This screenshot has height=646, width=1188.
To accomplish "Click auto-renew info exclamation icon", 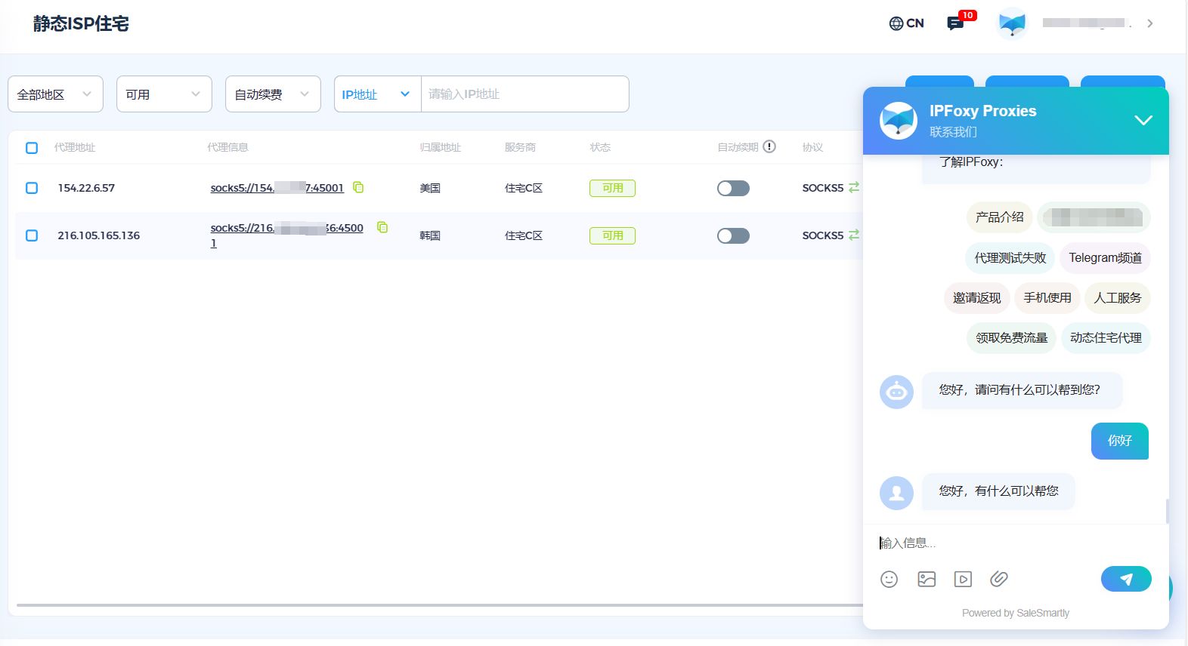I will pyautogui.click(x=769, y=146).
